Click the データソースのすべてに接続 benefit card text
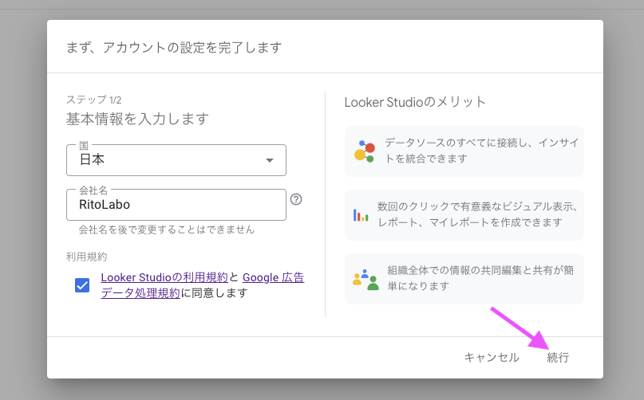The width and height of the screenshot is (644, 400). [x=481, y=151]
